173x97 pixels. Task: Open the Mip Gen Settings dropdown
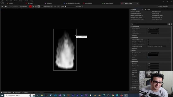coord(153,29)
